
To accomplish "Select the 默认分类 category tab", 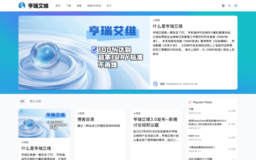I will [35, 101].
